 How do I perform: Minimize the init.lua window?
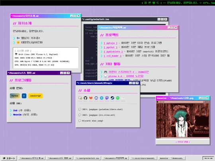pos(159,19)
